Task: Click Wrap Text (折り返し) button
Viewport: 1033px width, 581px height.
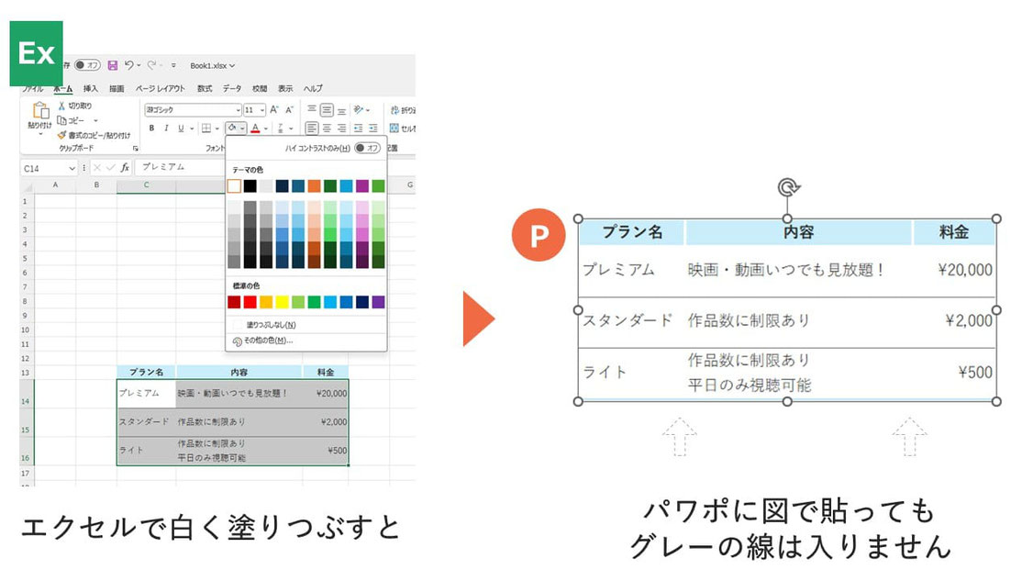Action: pyautogui.click(x=403, y=109)
